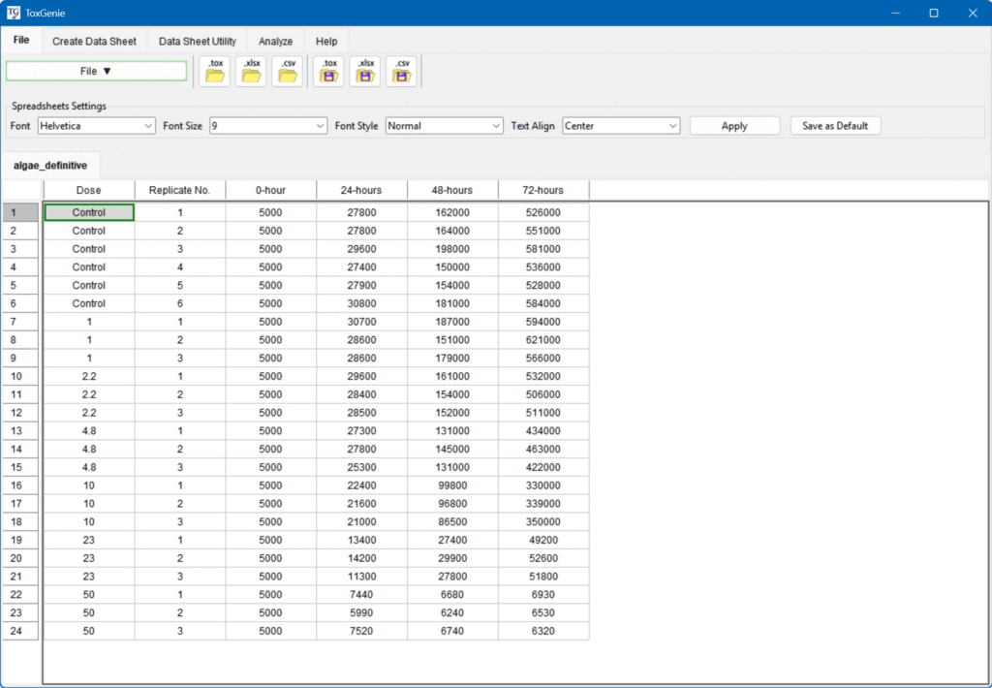Switch to the Create Data Sheet tab
992x688 pixels.
[94, 42]
